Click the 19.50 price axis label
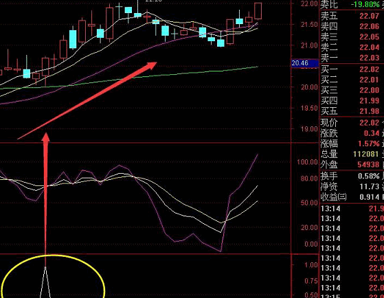 point(309,108)
